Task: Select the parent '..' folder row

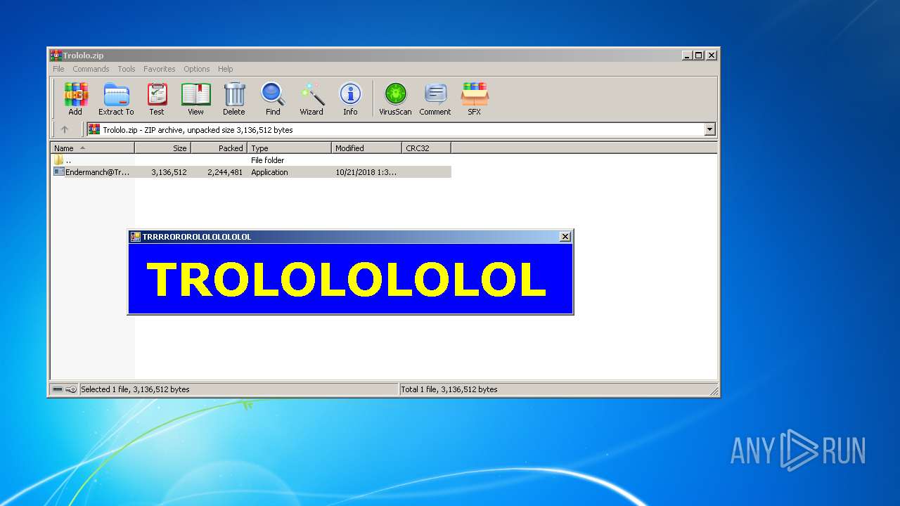Action: (251, 160)
